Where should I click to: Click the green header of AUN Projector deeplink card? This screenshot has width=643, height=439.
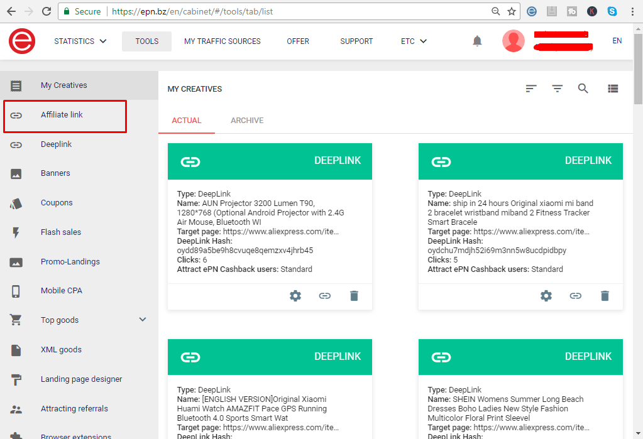pos(270,161)
